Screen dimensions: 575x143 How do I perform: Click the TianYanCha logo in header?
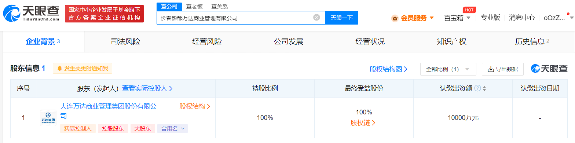coord(31,14)
